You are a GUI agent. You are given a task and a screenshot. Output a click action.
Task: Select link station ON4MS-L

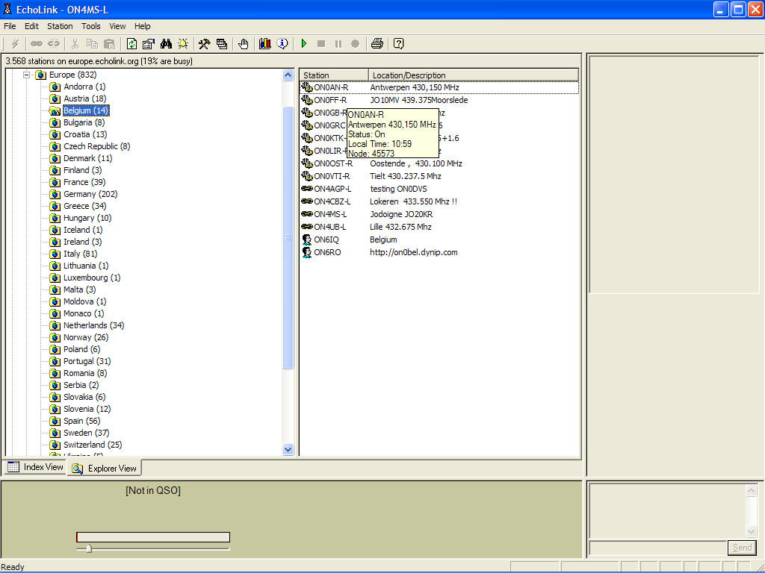(x=330, y=214)
